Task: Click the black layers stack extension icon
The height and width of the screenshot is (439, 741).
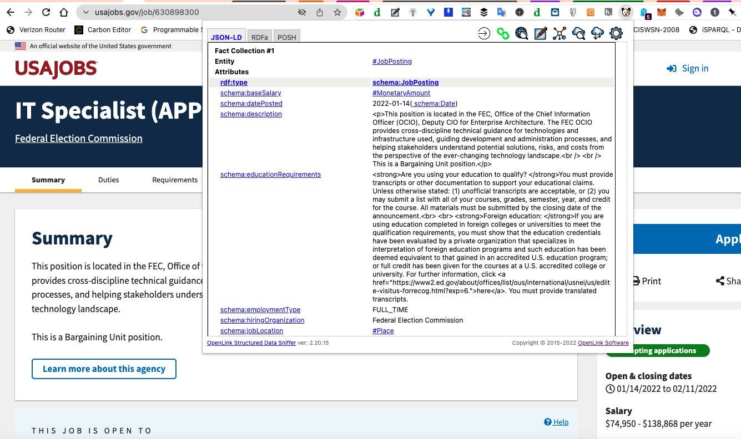Action: pyautogui.click(x=483, y=12)
